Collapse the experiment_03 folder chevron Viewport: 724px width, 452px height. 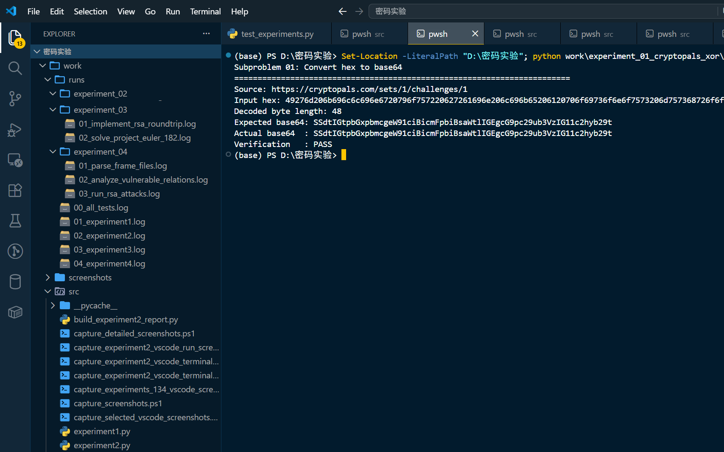53,110
